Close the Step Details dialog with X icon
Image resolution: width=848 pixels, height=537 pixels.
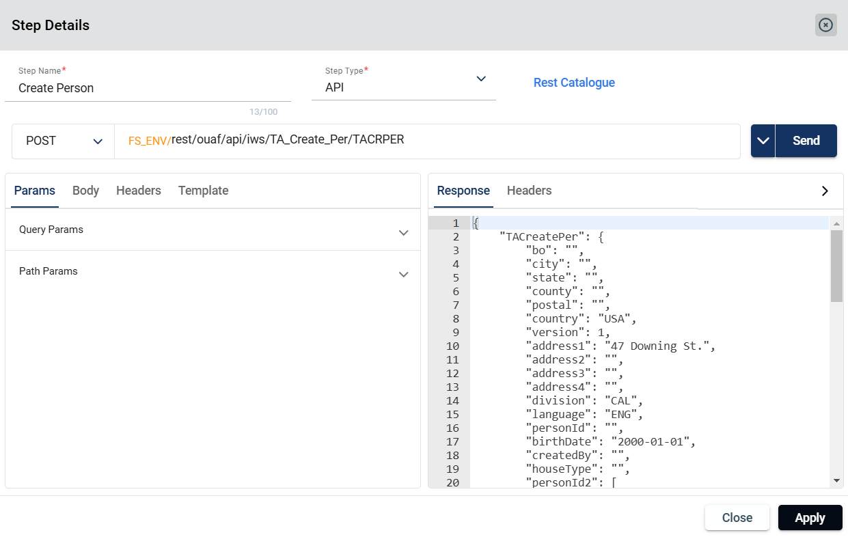(825, 25)
